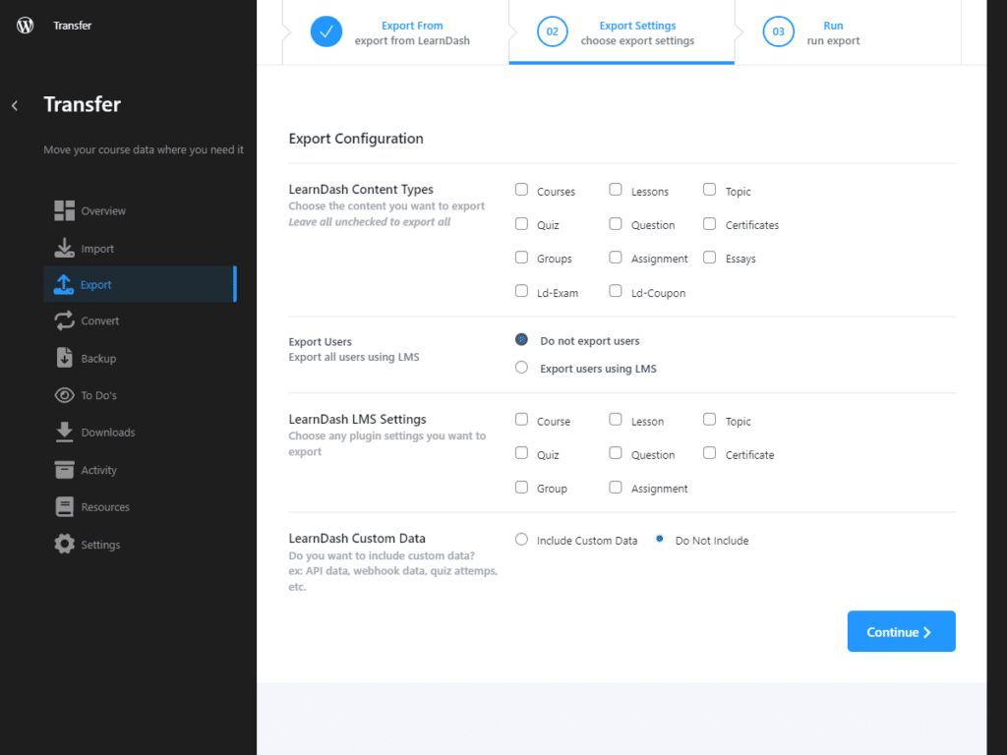Click the Downloads arrow icon

(x=64, y=433)
